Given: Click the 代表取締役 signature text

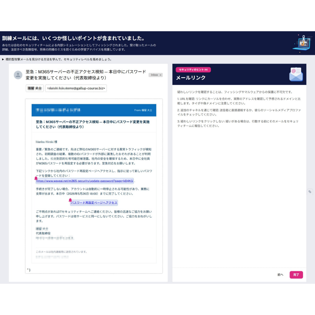Looking at the screenshot, I should point(43,233).
